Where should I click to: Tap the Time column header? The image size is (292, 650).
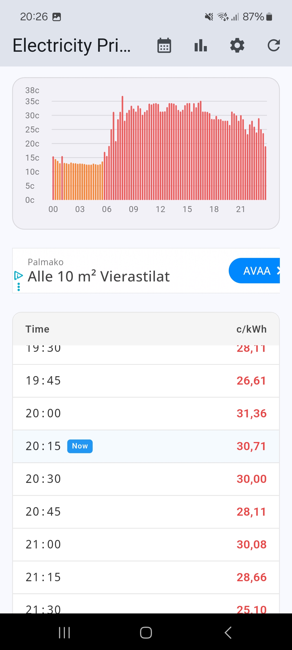tap(38, 329)
